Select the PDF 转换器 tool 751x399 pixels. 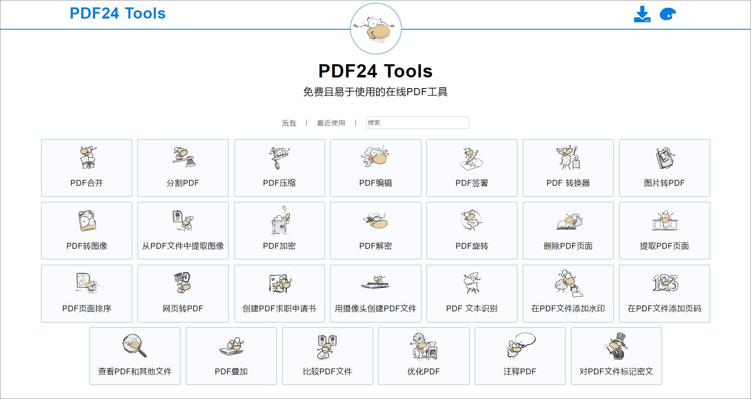pos(568,168)
